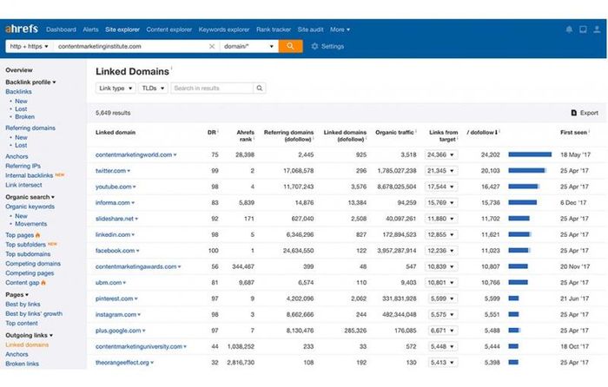Image resolution: width=608 pixels, height=387 pixels.
Task: Open Links from target dropdown for facebook.com
Action: (441, 251)
